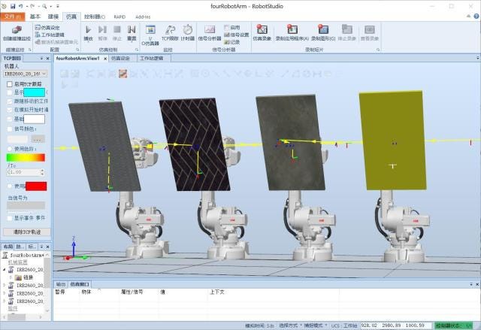Toggle the Show events (显示事件) checkbox
Viewport: 481px width, 330px height.
[10, 218]
